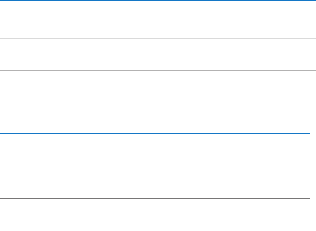Click blank margin right of lower table's blue border
The width and height of the screenshot is (316, 231).
[313, 133]
